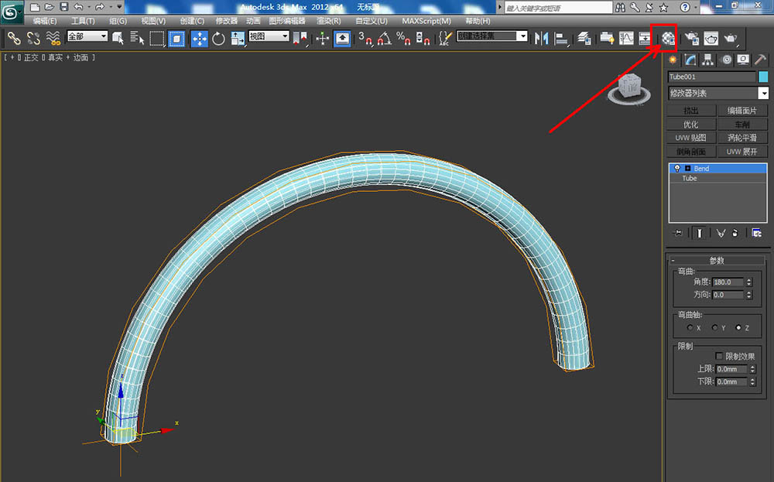Open the Tools (工具) menu
774x482 pixels.
coord(83,21)
